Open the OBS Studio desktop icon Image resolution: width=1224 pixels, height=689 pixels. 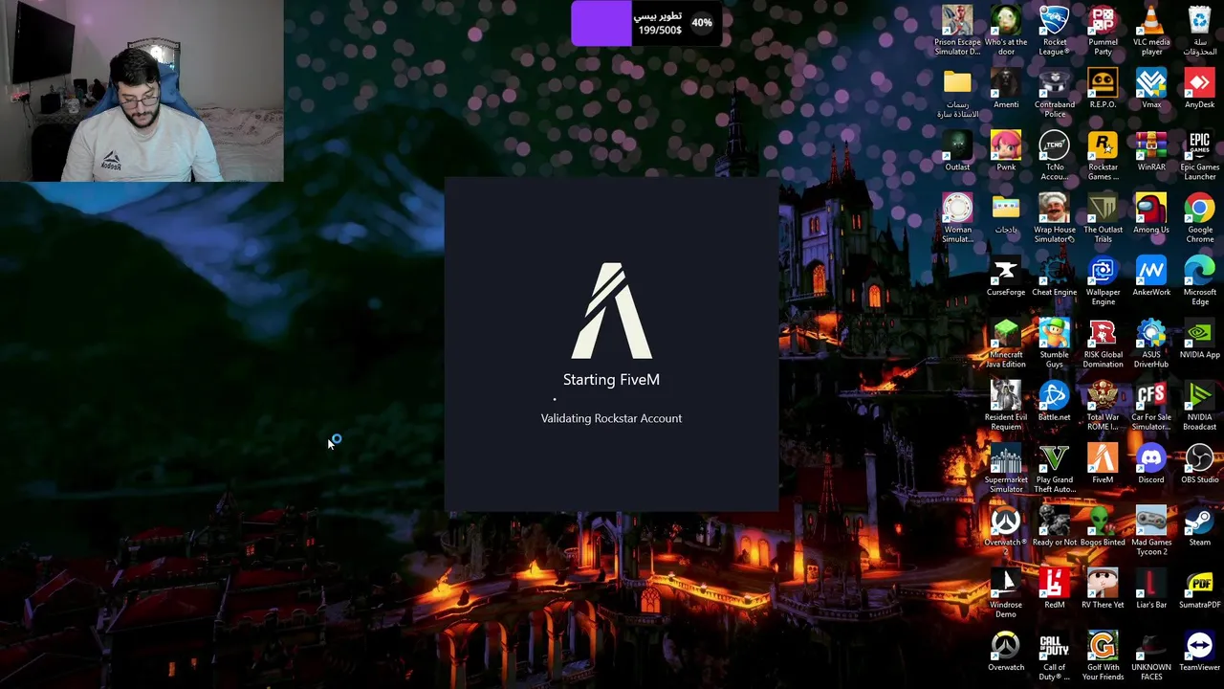[x=1199, y=464]
